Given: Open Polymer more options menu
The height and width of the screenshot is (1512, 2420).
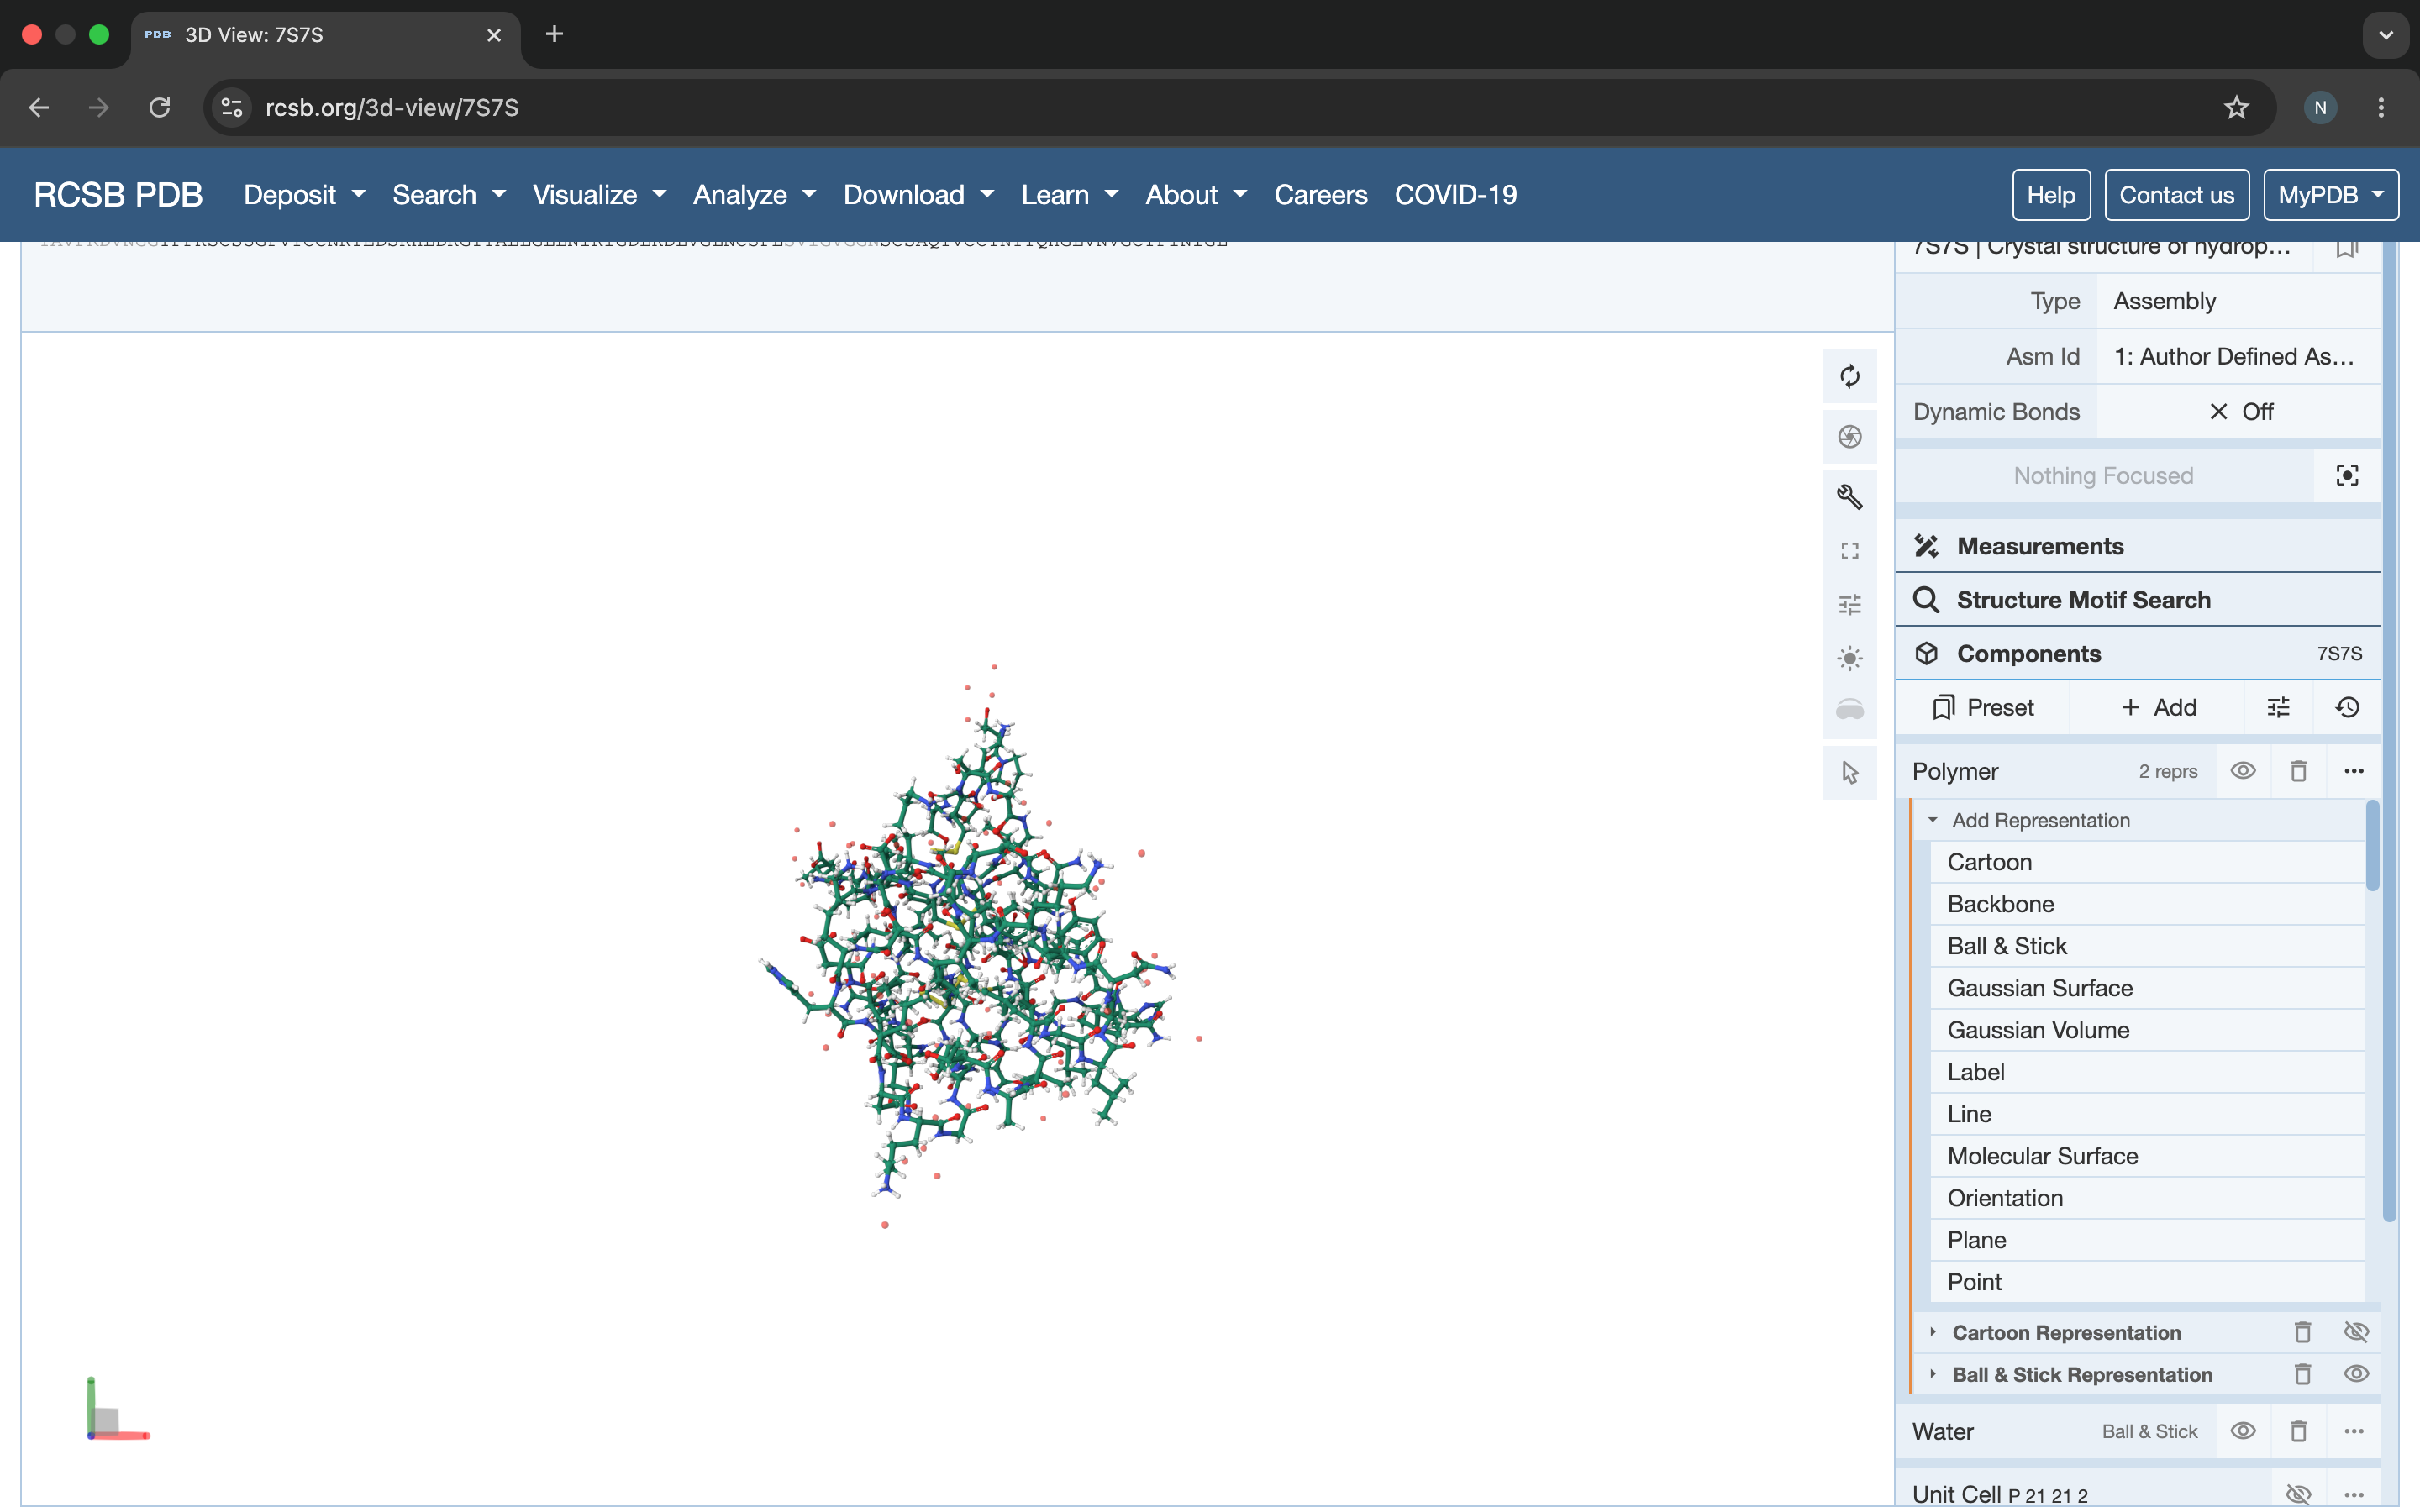Looking at the screenshot, I should (2353, 771).
